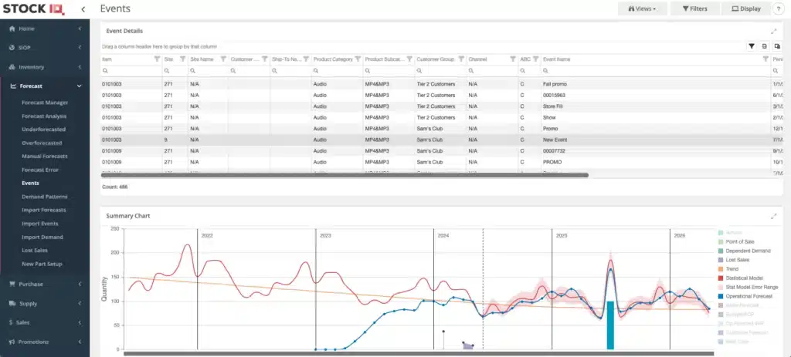Click the Purchase cart icon

click(12, 284)
